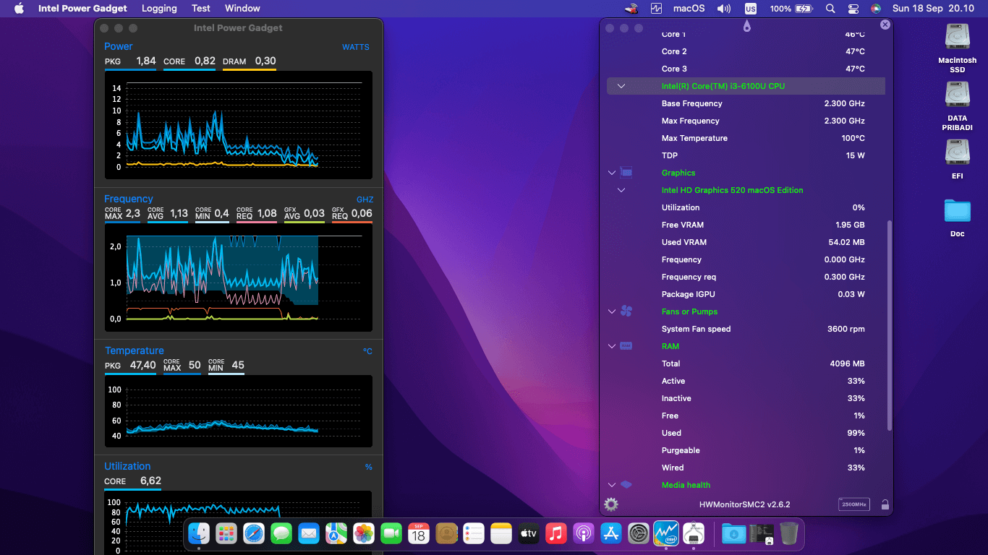
Task: Open Music from the Dock
Action: pos(556,534)
